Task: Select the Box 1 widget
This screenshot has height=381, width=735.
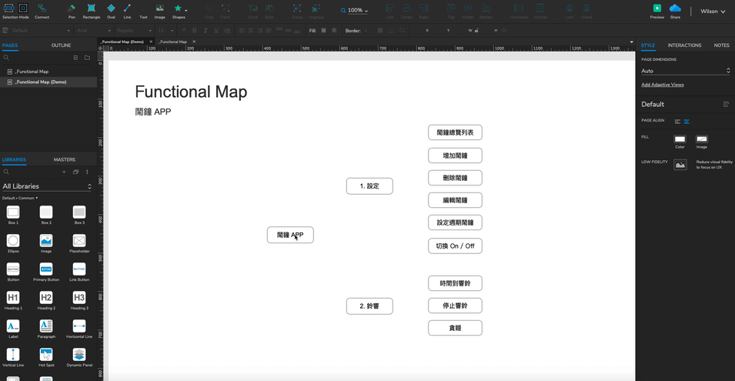Action: point(13,215)
